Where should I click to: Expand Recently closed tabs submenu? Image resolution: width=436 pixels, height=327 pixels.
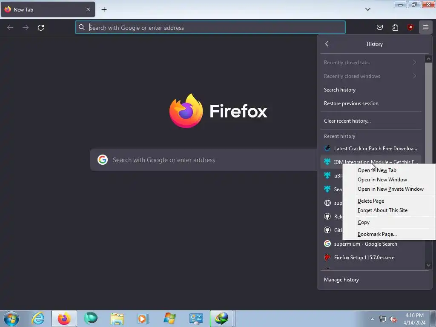point(371,63)
